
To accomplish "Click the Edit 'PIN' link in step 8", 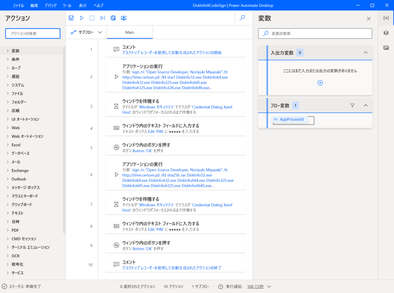I will (155, 229).
